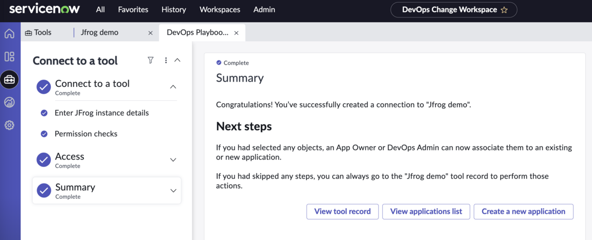The height and width of the screenshot is (240, 592).
Task: Click the ServiceNow logo
Action: pos(45,10)
